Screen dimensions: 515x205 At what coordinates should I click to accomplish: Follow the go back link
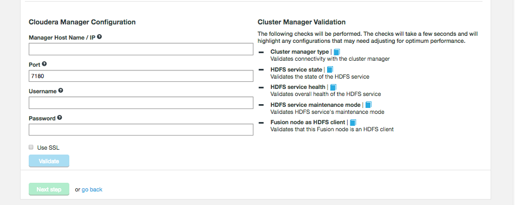point(92,189)
